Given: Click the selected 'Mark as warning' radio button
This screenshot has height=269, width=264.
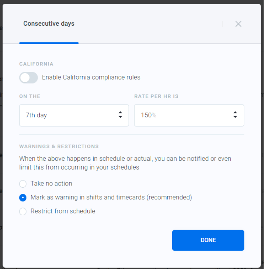Looking at the screenshot, I should click(x=23, y=198).
